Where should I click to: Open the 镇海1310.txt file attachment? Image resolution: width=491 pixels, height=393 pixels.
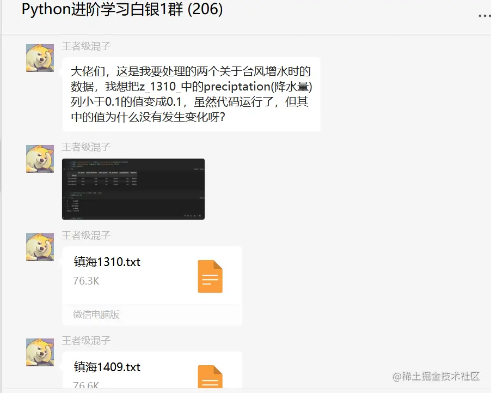coord(152,286)
